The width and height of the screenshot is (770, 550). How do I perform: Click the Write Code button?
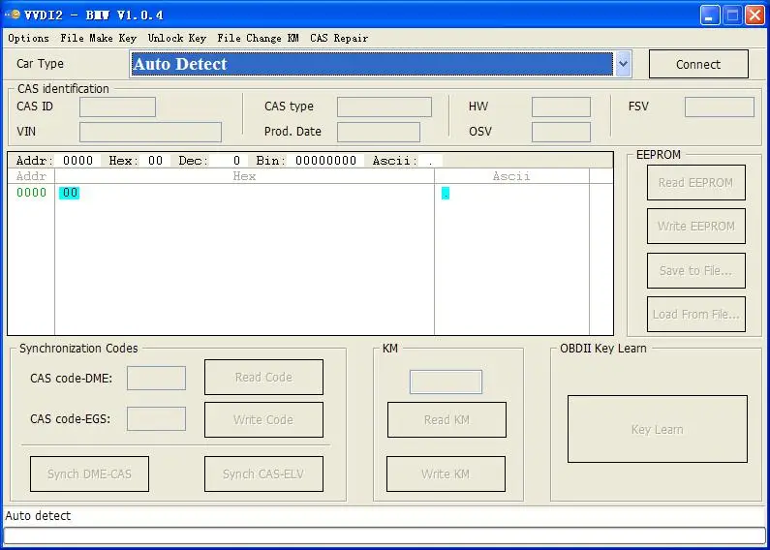(x=263, y=420)
